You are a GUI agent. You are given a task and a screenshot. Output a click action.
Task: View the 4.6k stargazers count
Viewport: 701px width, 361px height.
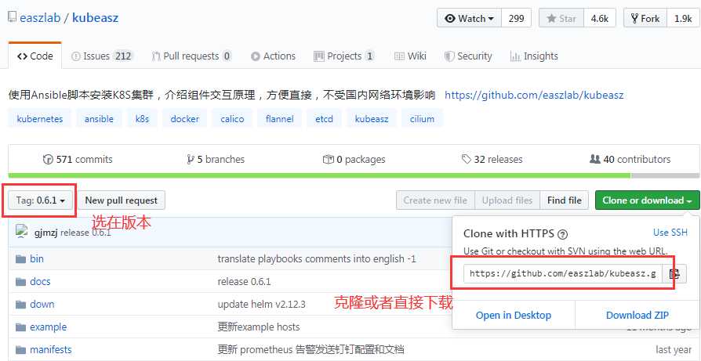click(600, 18)
